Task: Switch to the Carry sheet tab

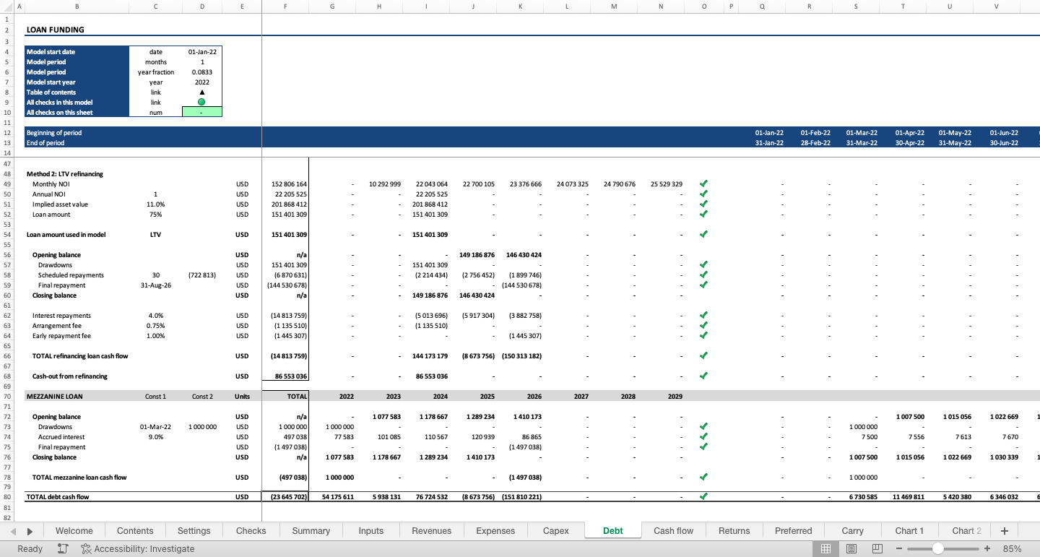Action: (853, 530)
